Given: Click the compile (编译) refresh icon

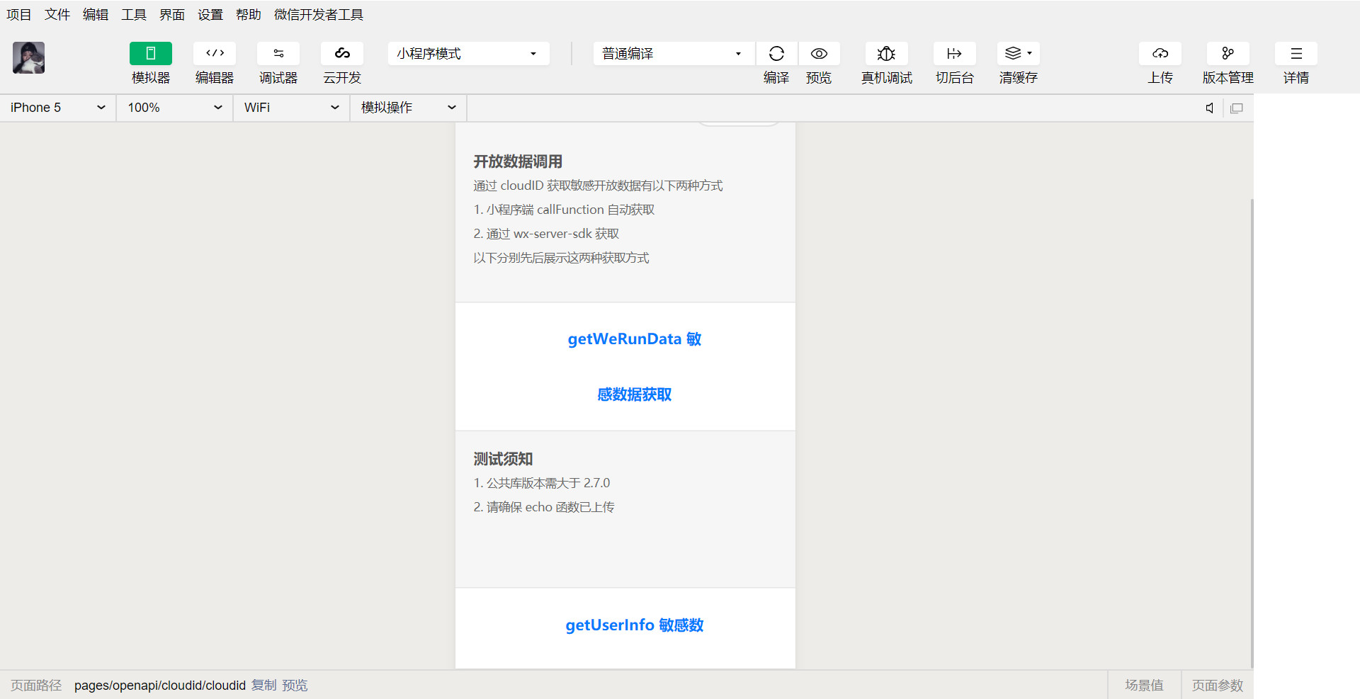Looking at the screenshot, I should click(x=776, y=54).
